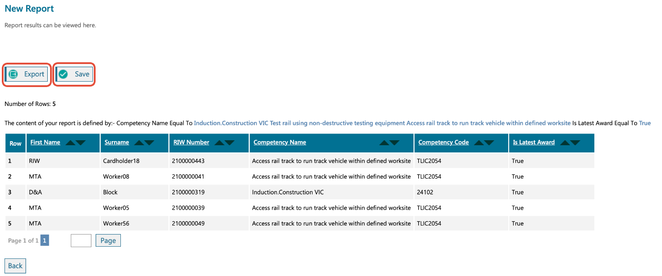Click the First Name column header link
This screenshot has width=662, height=276.
pyautogui.click(x=45, y=143)
